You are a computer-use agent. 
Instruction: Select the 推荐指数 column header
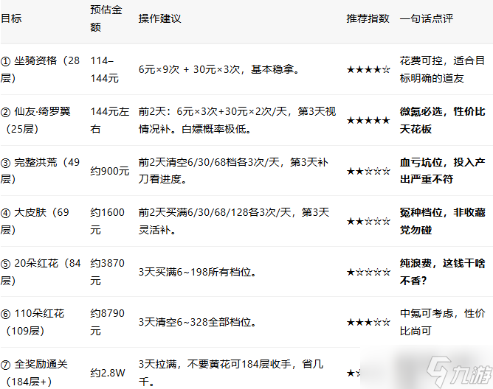click(368, 18)
